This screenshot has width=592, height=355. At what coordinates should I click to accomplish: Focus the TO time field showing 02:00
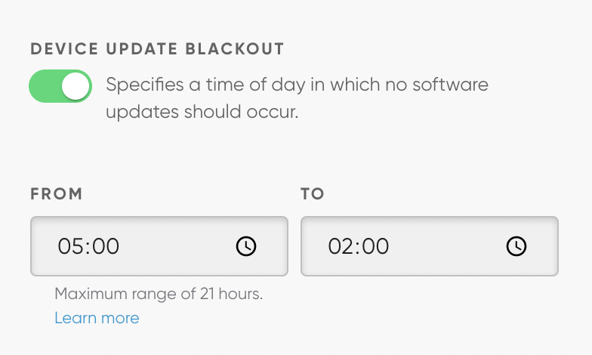coord(414,246)
